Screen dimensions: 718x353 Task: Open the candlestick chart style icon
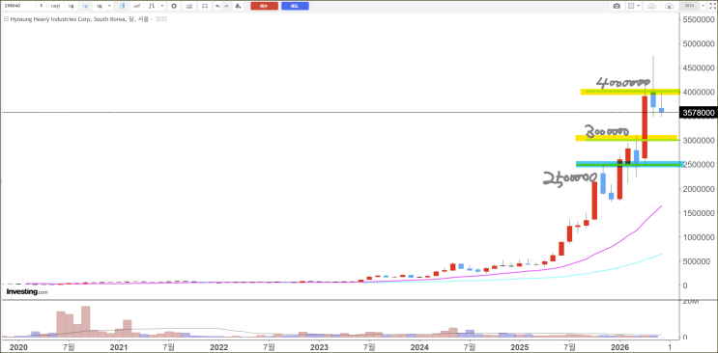[123, 6]
